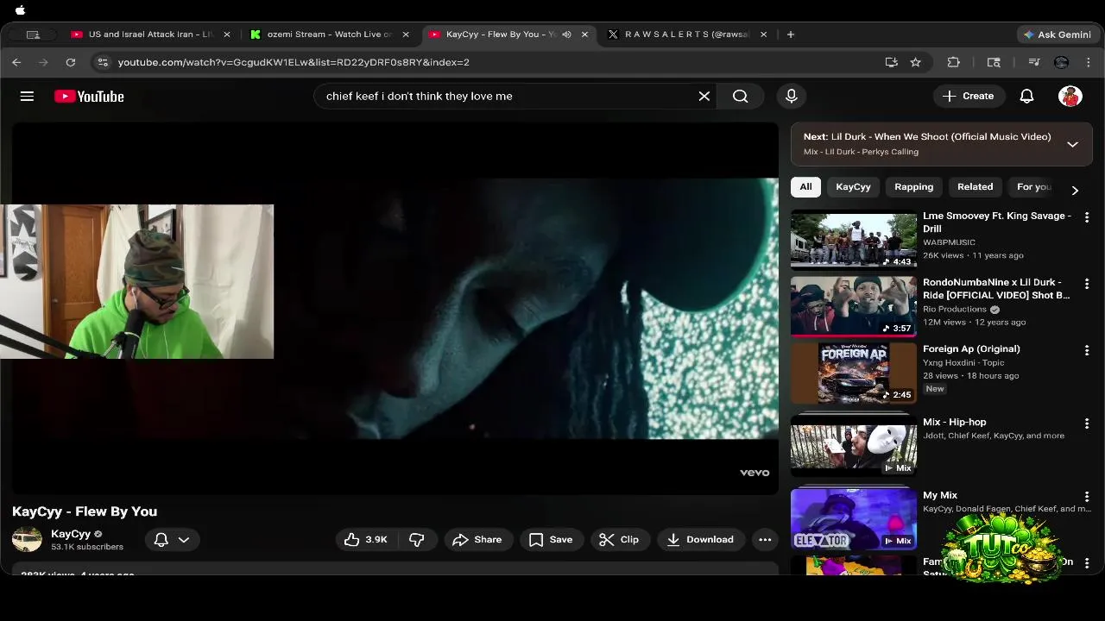The width and height of the screenshot is (1105, 621).
Task: Click Ask Gemini button
Action: click(1057, 34)
